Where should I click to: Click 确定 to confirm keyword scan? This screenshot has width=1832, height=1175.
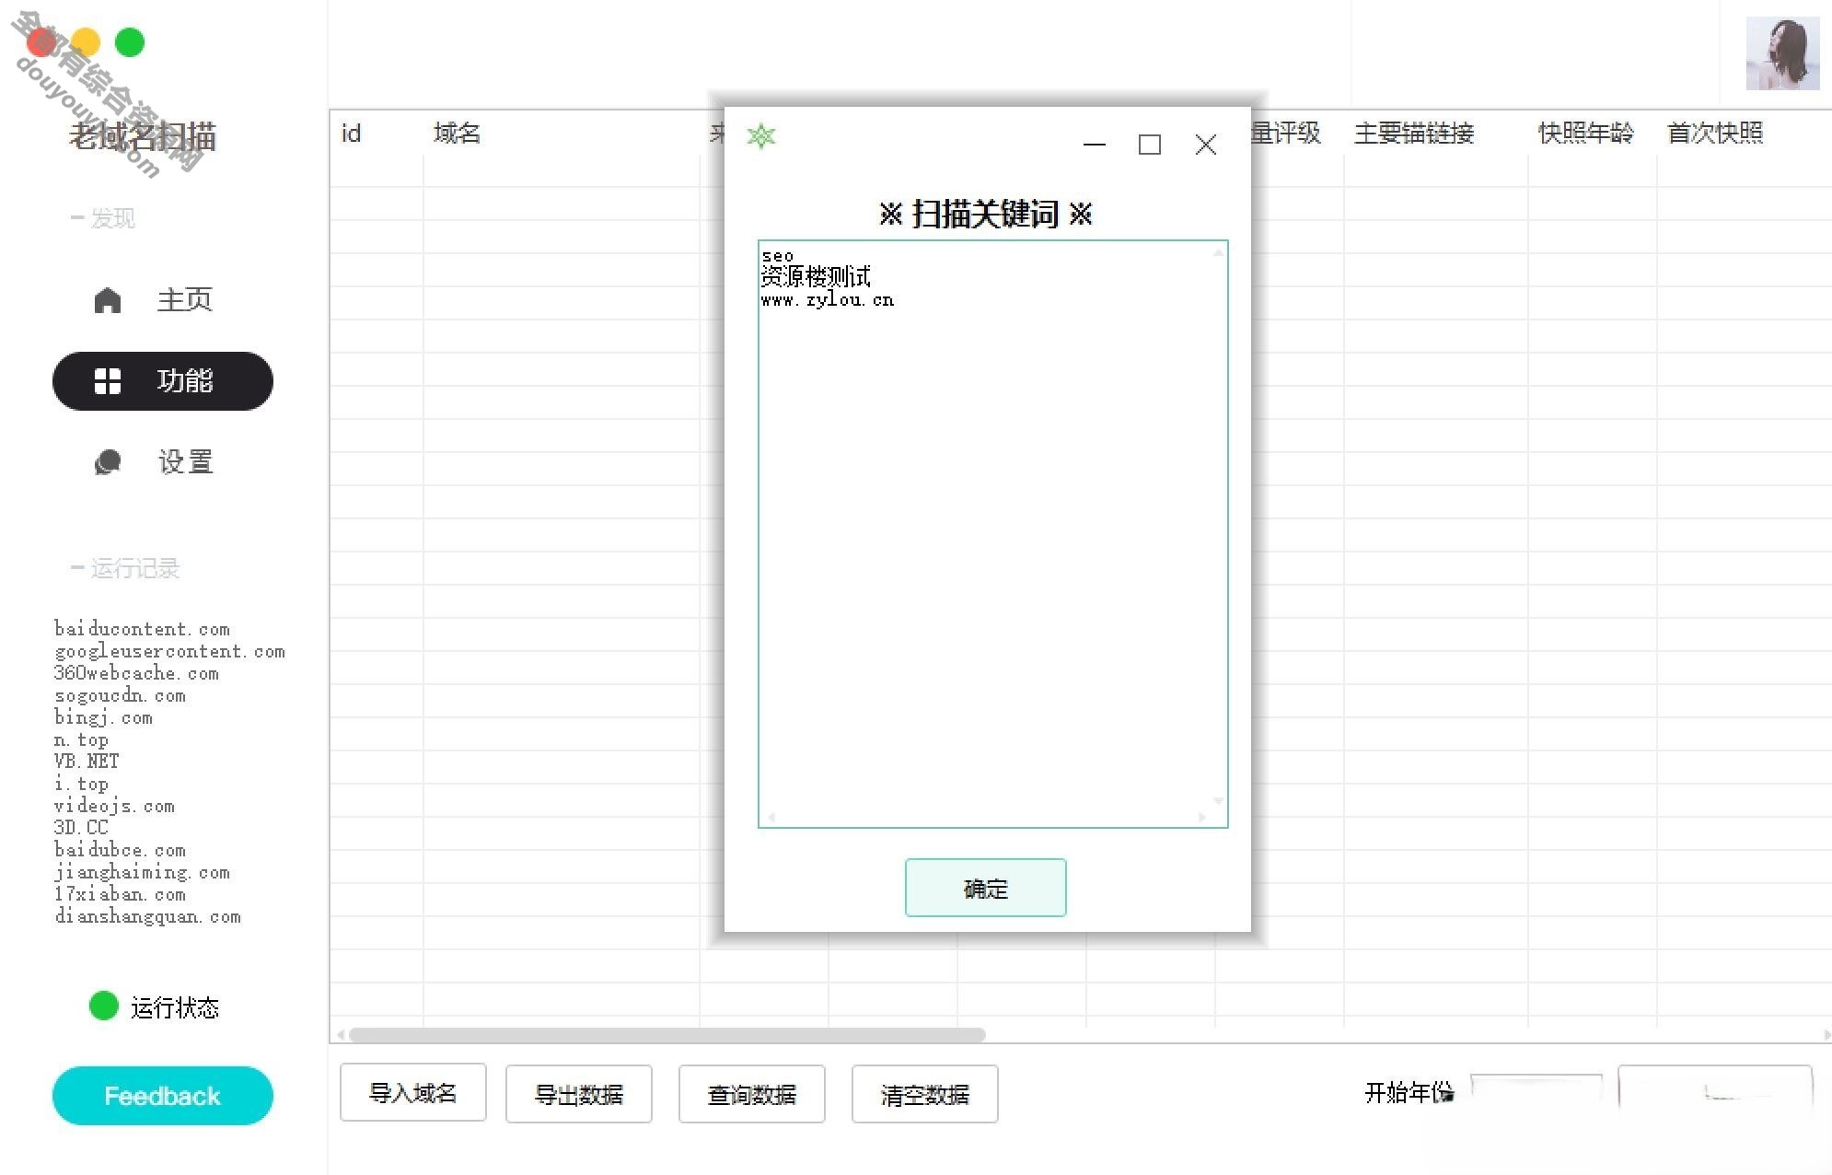pyautogui.click(x=985, y=887)
